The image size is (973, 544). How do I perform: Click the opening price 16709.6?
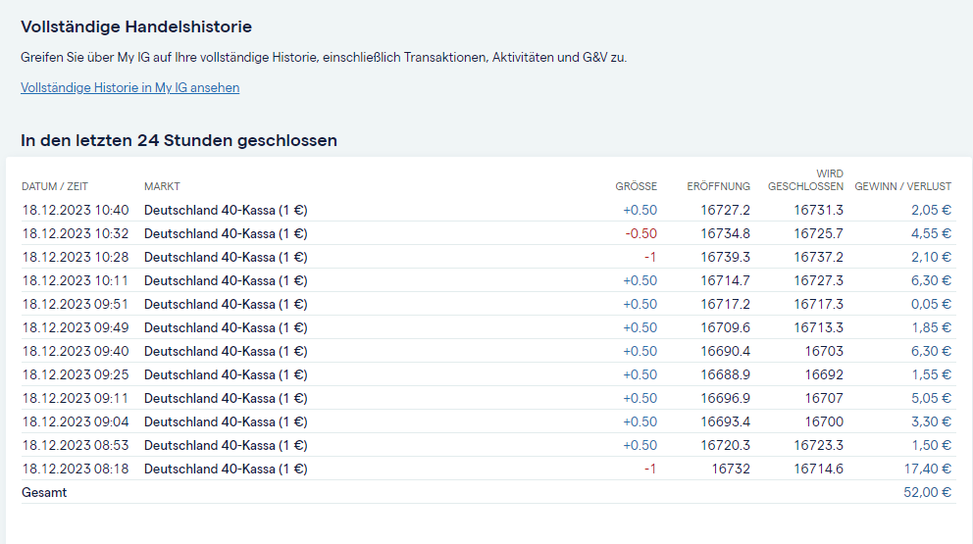(x=725, y=327)
